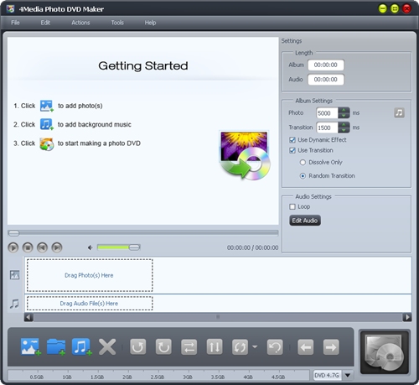Click the Previous frame button
The height and width of the screenshot is (385, 419).
click(42, 247)
